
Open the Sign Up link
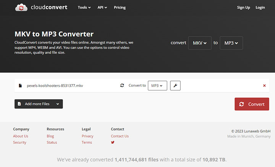pyautogui.click(x=243, y=7)
